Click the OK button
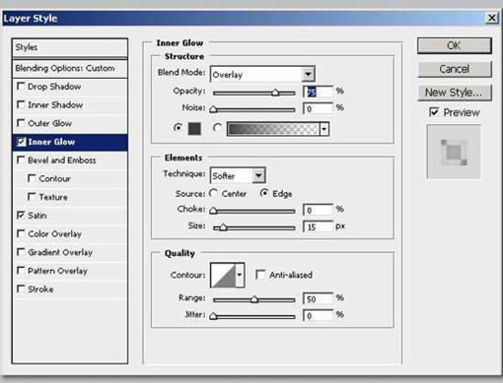 (455, 45)
